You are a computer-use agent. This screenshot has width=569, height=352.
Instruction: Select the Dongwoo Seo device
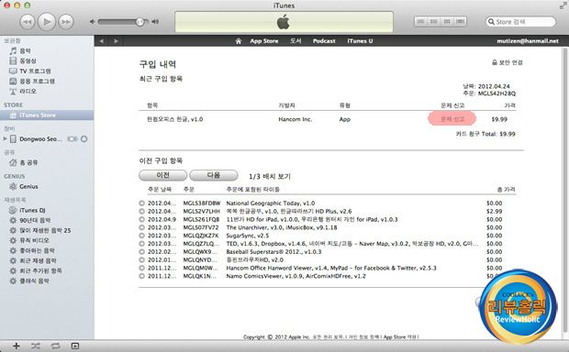tap(40, 138)
